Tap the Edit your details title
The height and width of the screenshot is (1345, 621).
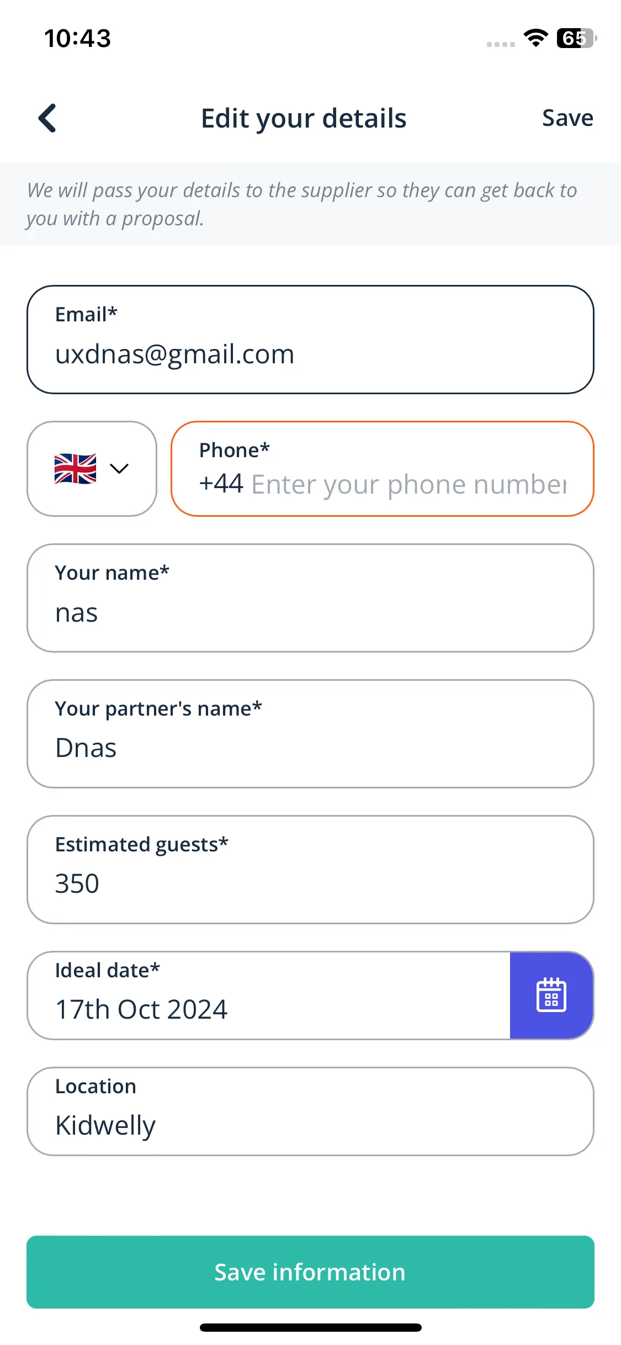pyautogui.click(x=304, y=118)
